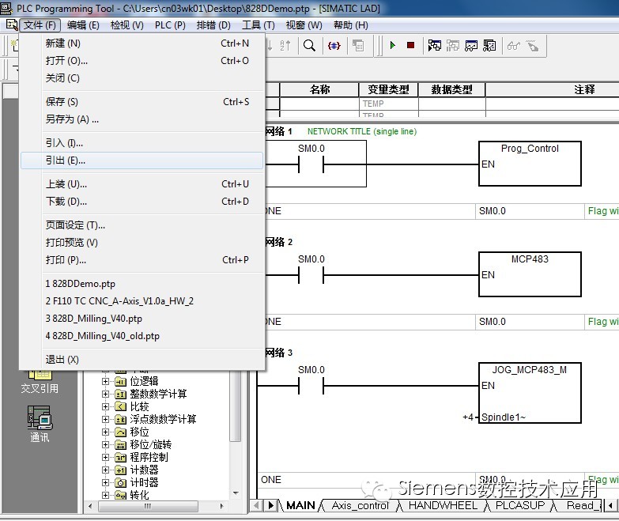The height and width of the screenshot is (521, 619).
Task: Choose 另存为 (A)... menu entry
Action: [142, 119]
